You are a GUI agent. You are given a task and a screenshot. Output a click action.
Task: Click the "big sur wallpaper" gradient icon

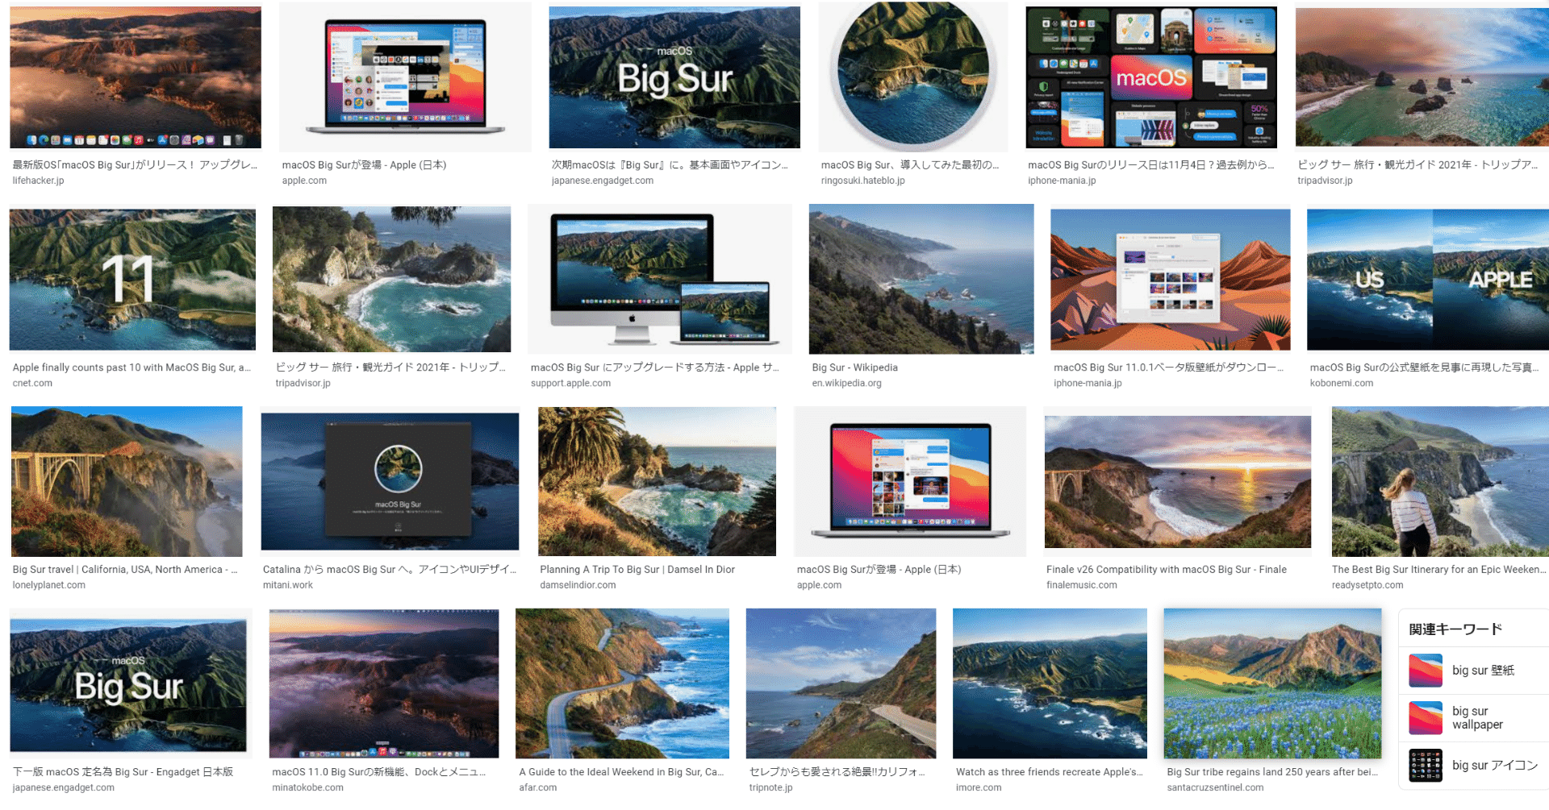(x=1426, y=718)
